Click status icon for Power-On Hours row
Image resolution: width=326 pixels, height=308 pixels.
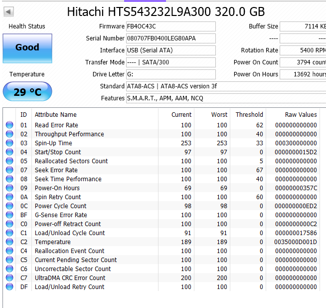(9, 188)
